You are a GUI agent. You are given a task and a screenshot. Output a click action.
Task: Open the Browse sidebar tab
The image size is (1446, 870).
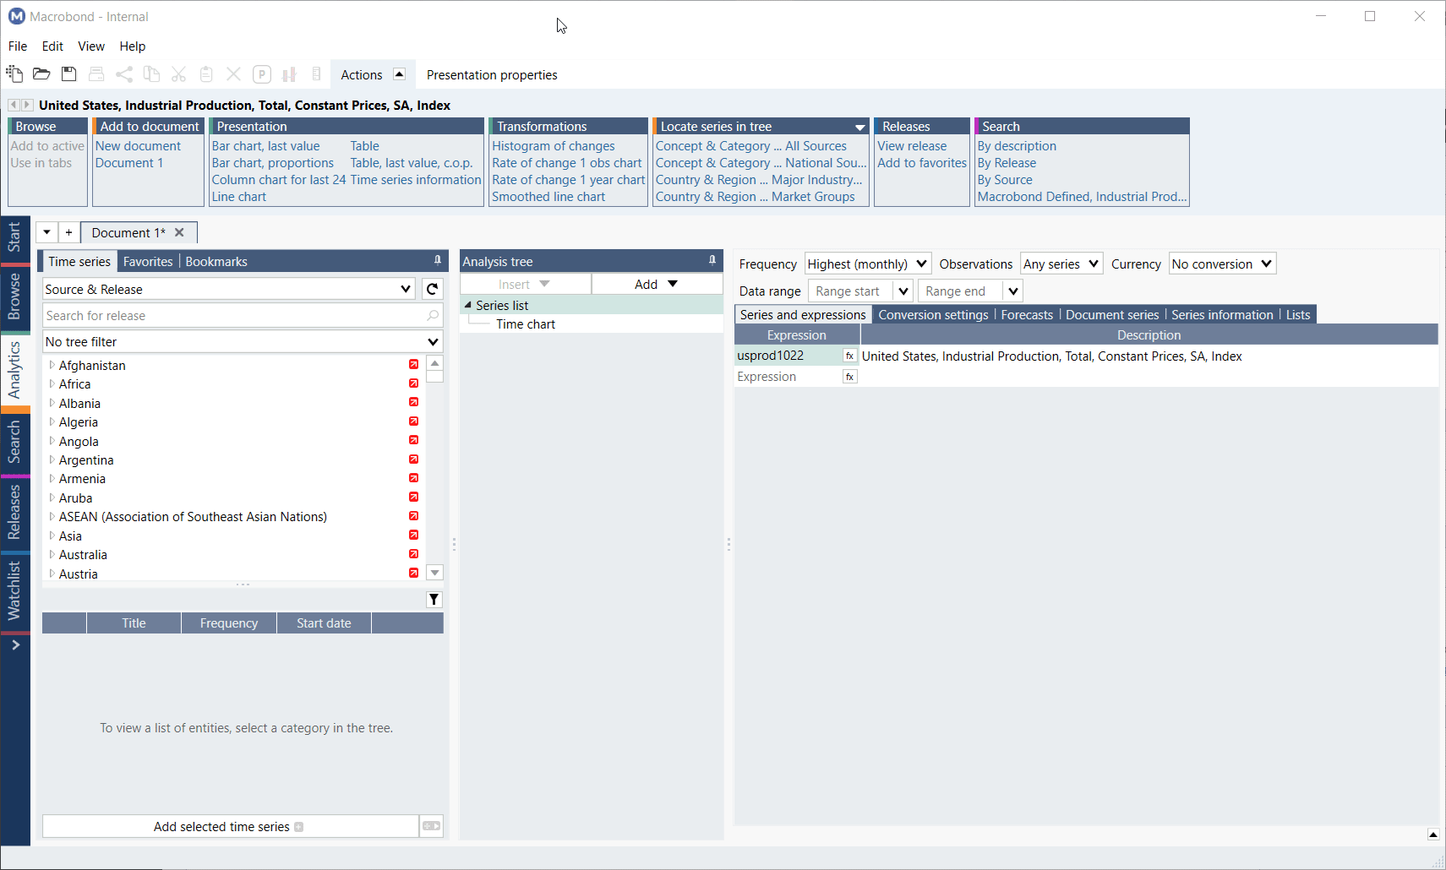(14, 296)
